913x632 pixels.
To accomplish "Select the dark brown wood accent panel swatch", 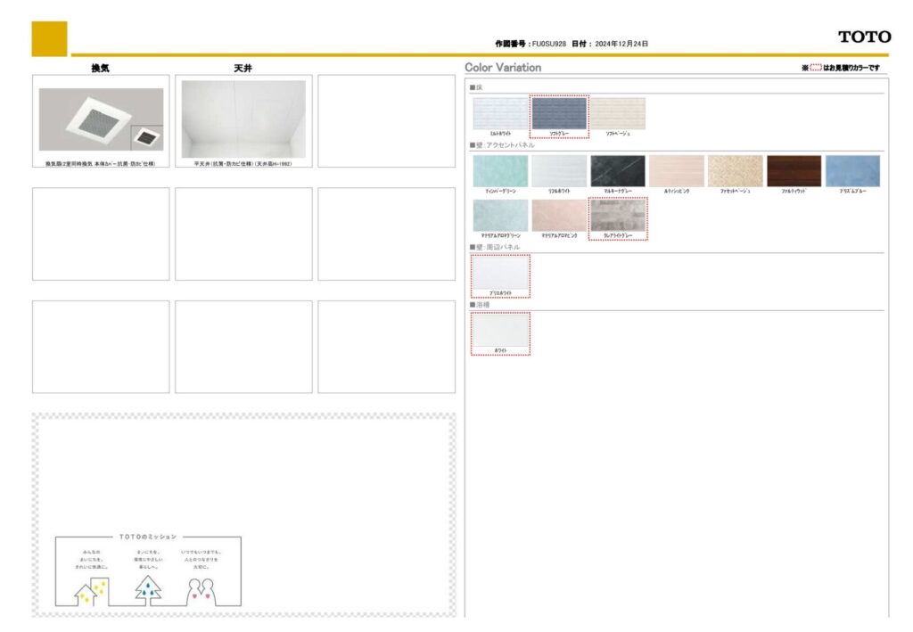I will pos(794,171).
